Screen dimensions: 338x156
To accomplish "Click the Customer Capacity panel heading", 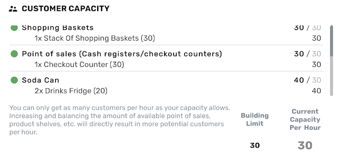I will coord(65,9).
